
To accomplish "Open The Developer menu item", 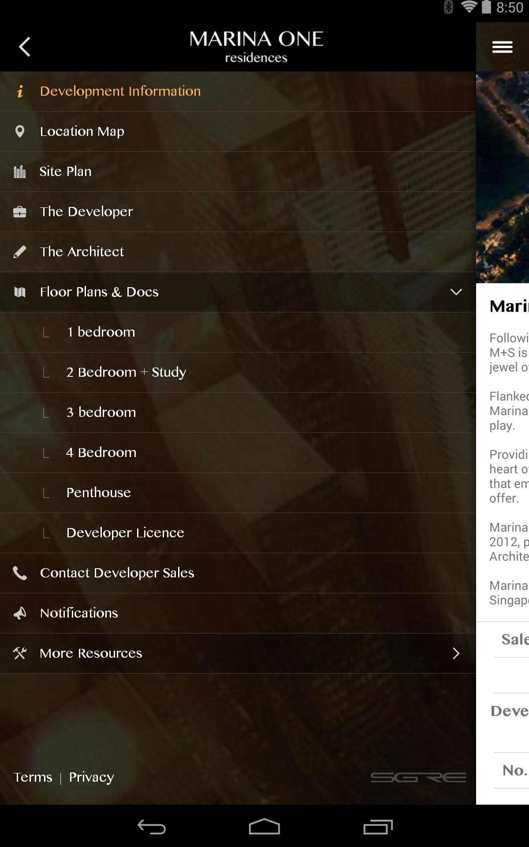I will point(238,212).
